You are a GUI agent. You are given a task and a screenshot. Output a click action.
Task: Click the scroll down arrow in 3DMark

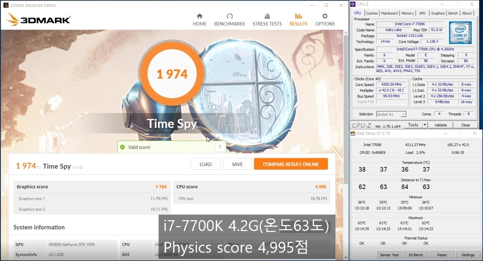tap(346, 257)
